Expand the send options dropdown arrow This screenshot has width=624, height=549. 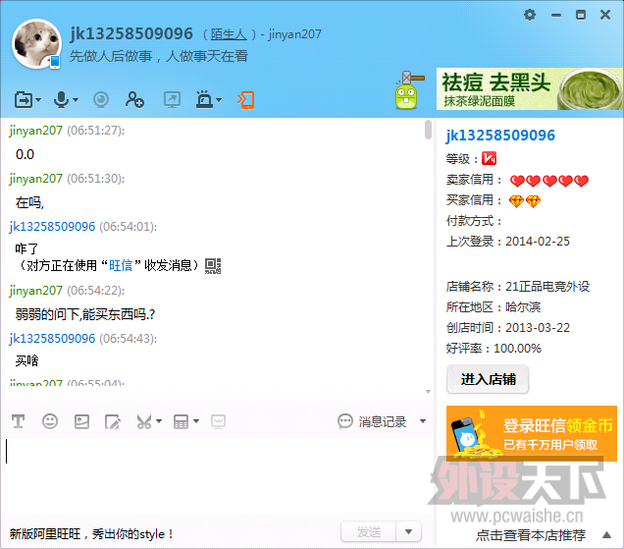408,532
